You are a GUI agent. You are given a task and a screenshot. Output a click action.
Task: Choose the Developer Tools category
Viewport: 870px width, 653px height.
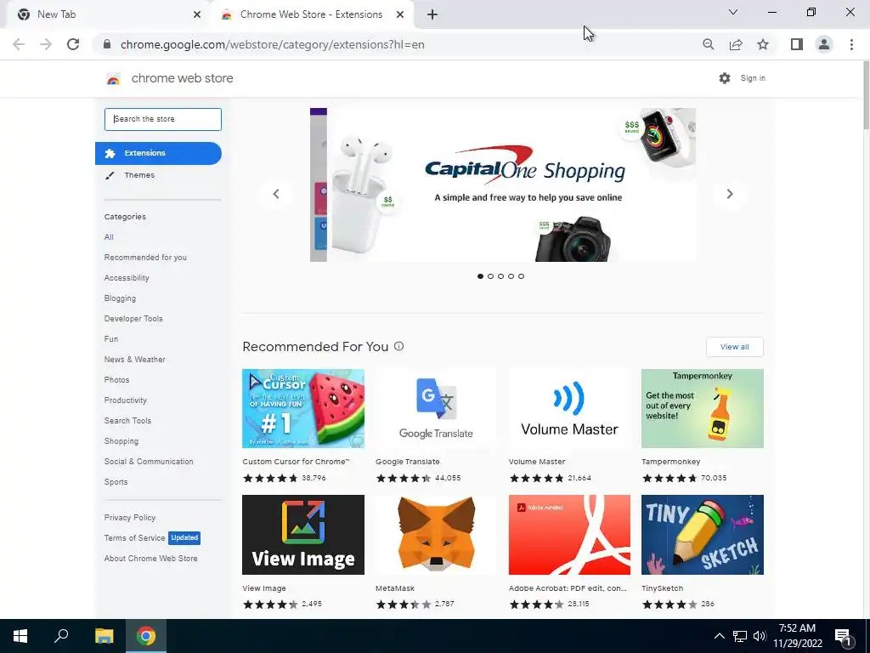[x=133, y=319]
